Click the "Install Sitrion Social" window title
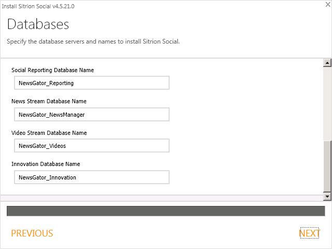332x249 pixels. click(x=38, y=5)
